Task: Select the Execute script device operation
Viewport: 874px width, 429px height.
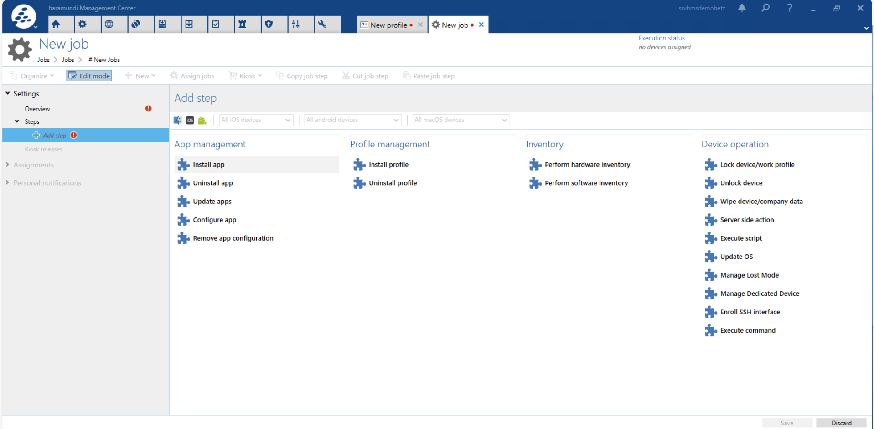Action: click(x=741, y=238)
